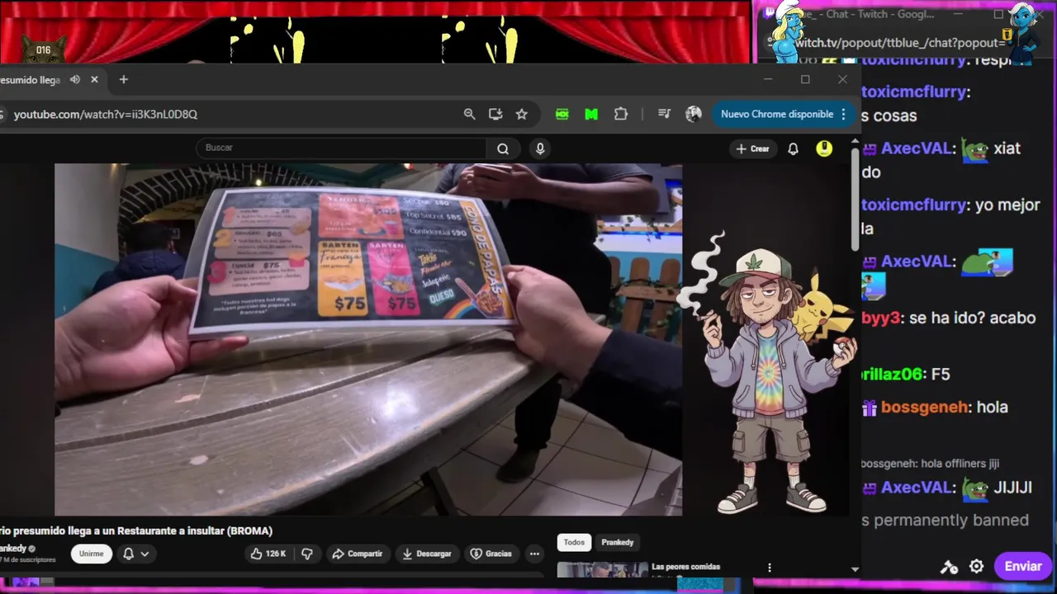Screen dimensions: 1057x594
Task: Click the 'F5' chat message text
Action: 940,375
